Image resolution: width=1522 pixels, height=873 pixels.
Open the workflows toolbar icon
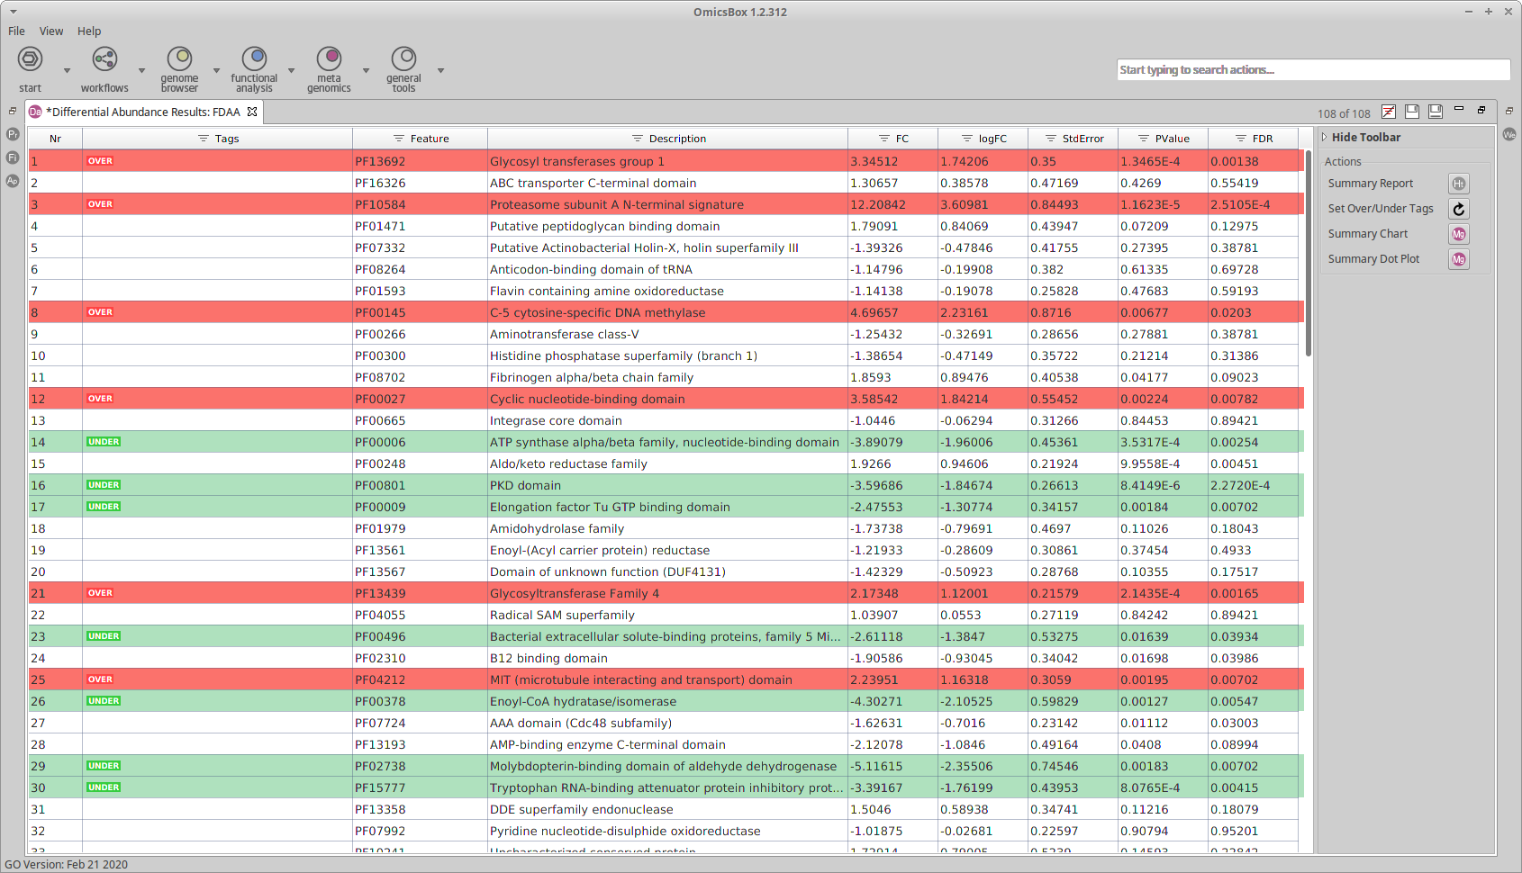(x=104, y=59)
